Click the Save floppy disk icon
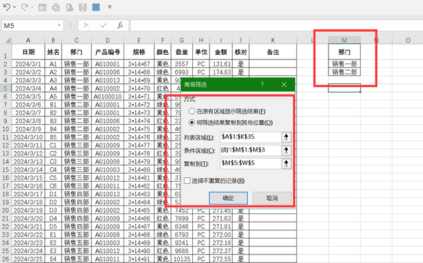Image resolution: width=423 pixels, height=263 pixels. pyautogui.click(x=83, y=7)
